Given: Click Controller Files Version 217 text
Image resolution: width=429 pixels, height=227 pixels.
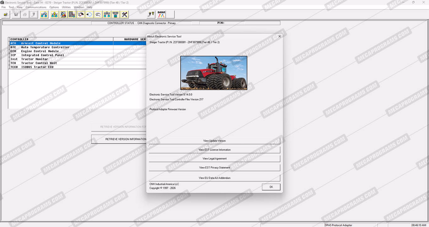Looking at the screenshot, I should 176,100.
